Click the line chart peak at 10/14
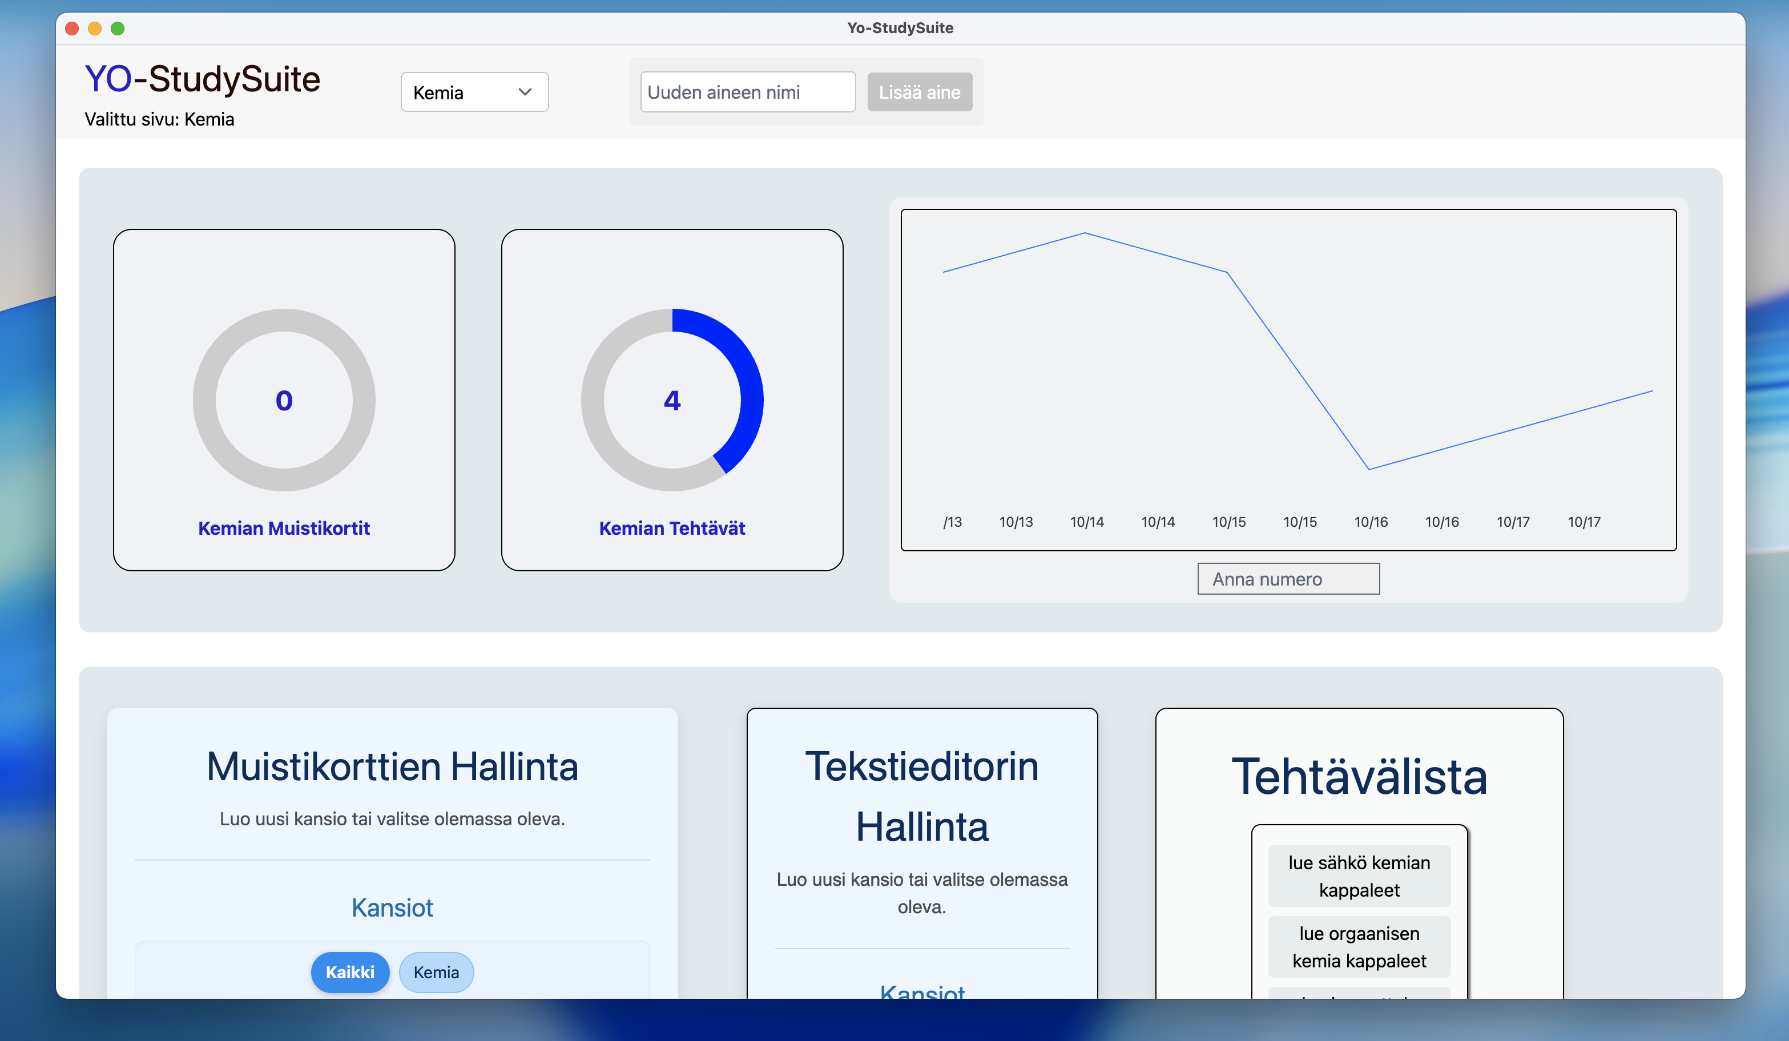This screenshot has width=1789, height=1041. (1085, 233)
